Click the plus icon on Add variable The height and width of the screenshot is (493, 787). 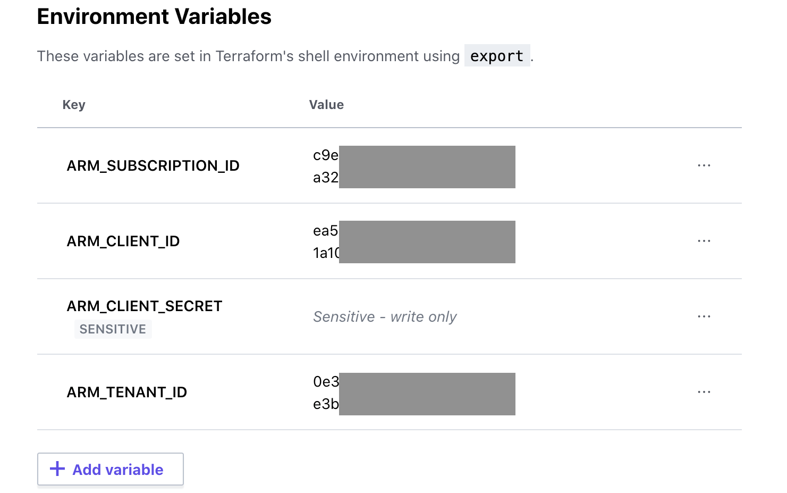point(56,469)
